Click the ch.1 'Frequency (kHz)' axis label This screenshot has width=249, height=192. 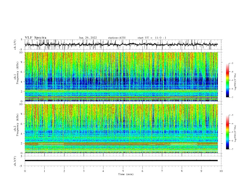pyautogui.click(x=18, y=72)
